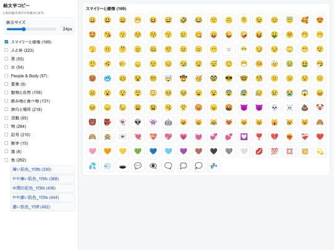Check the 要素 (9) checkbox
334x250 pixels.
[x=6, y=84]
